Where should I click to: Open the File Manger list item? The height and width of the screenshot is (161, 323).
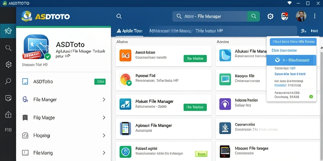(63, 100)
